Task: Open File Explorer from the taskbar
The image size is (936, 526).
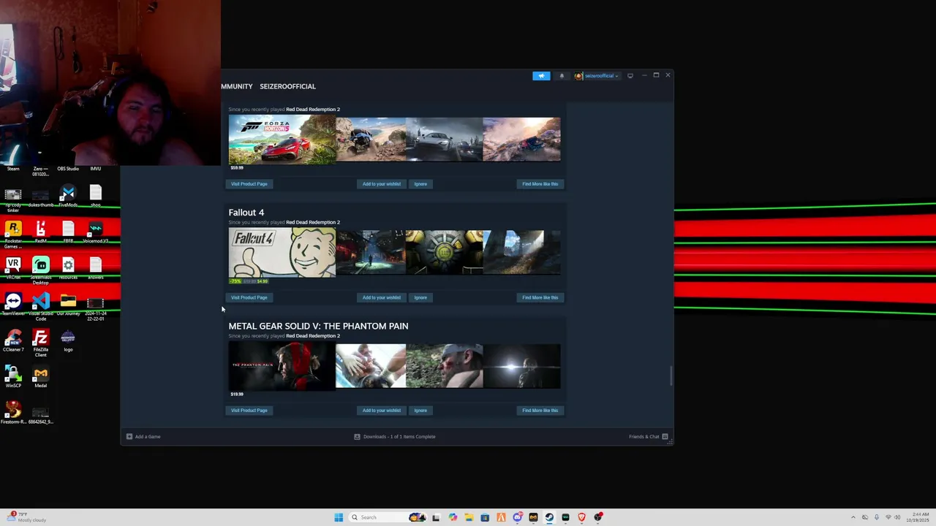Action: [x=469, y=517]
